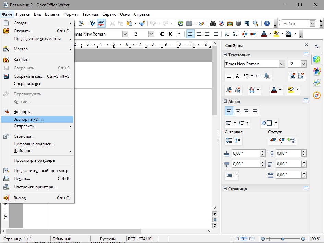The height and width of the screenshot is (243, 324).
Task: Choose Экспорт в PDF... menu entry
Action: point(37,119)
